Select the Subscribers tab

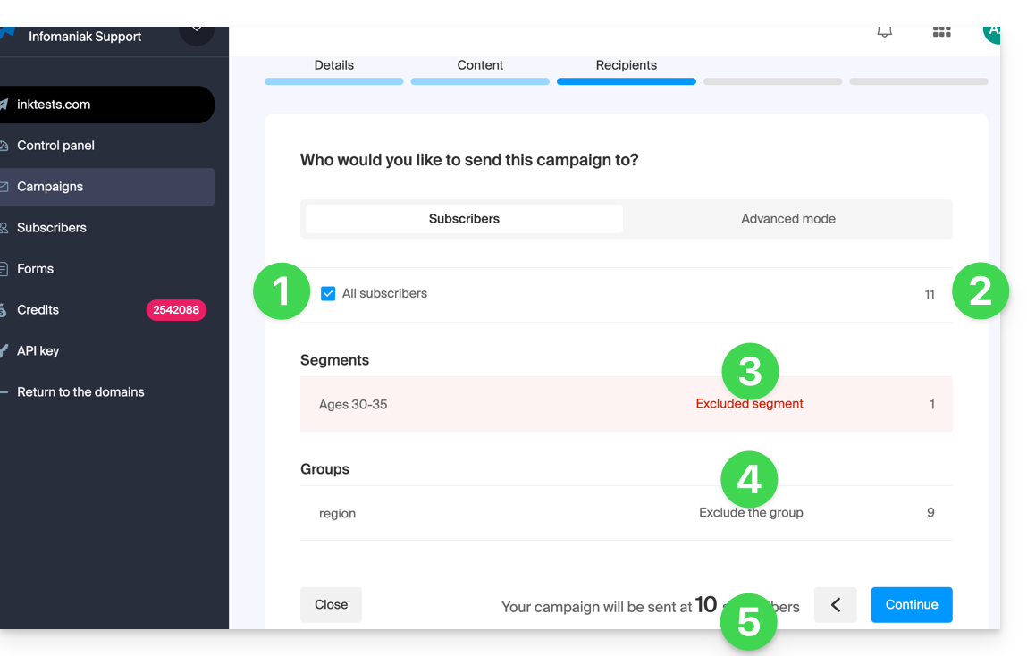[x=464, y=219]
